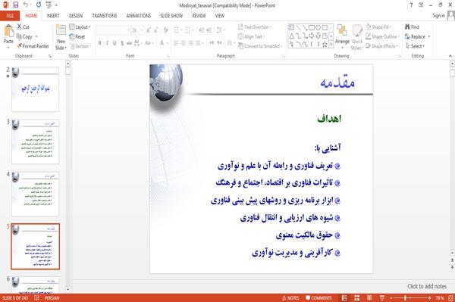Clear all formatting
The image size is (455, 302).
pos(165,30)
